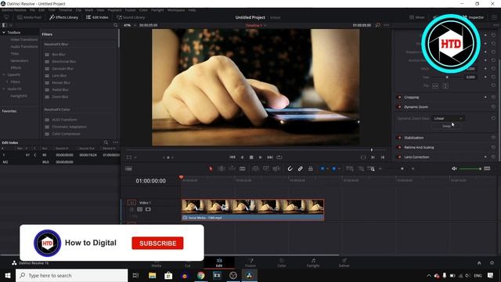
Task: Click the Flip horizontal icon
Action: click(435, 86)
